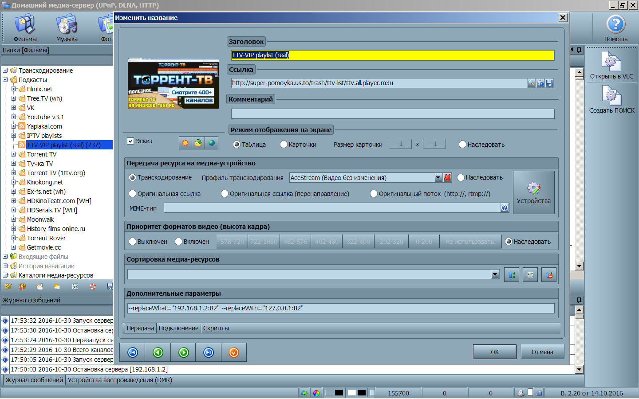Viewport: 639px width, 399px height.
Task: Click the blue save icon in Ссылка field
Action: (549, 83)
